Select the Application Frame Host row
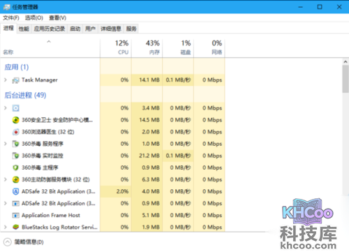The image size is (349, 252). (112, 215)
